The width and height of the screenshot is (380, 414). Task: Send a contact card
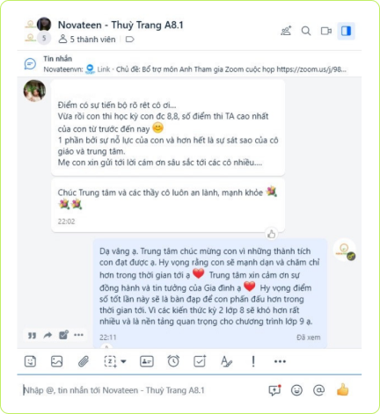pyautogui.click(x=147, y=361)
